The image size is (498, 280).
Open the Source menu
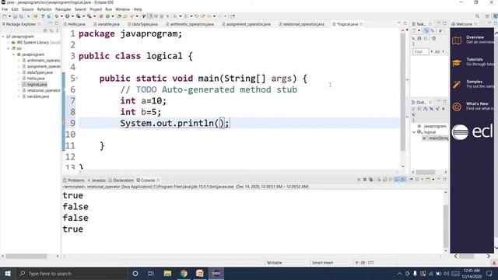tap(27, 9)
